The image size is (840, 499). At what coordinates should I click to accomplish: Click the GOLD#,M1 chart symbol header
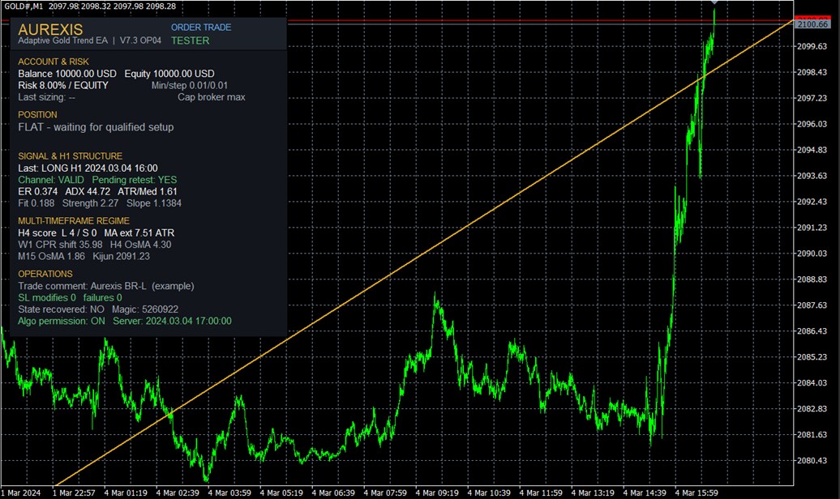[23, 6]
